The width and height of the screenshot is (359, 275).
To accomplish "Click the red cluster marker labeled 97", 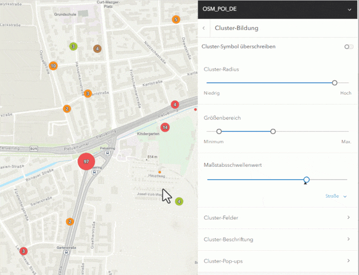I will click(x=86, y=162).
